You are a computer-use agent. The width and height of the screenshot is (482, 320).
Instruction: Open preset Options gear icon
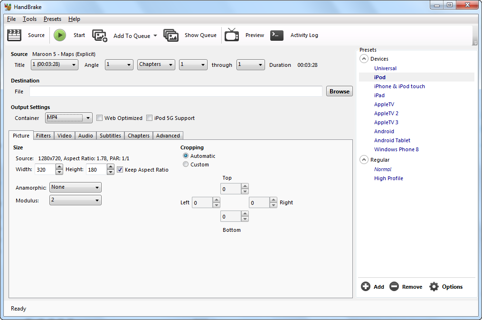click(434, 286)
